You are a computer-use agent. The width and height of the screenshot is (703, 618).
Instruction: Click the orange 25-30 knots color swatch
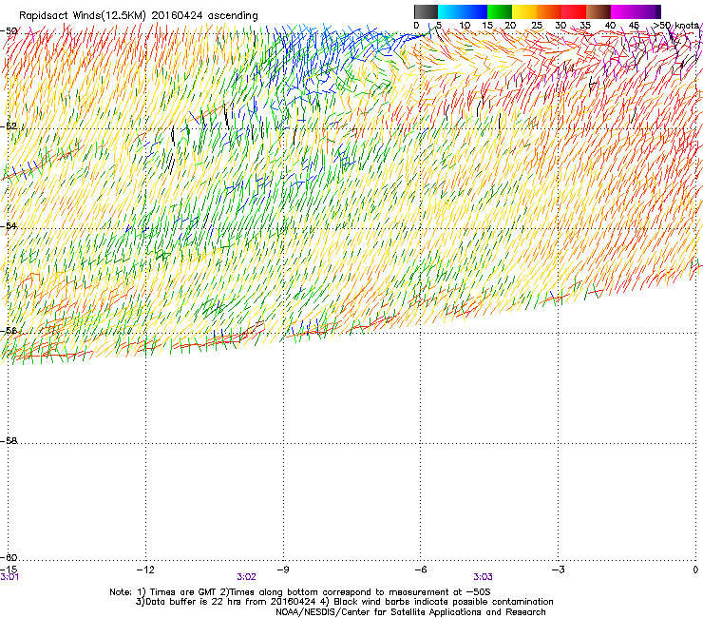[549, 11]
